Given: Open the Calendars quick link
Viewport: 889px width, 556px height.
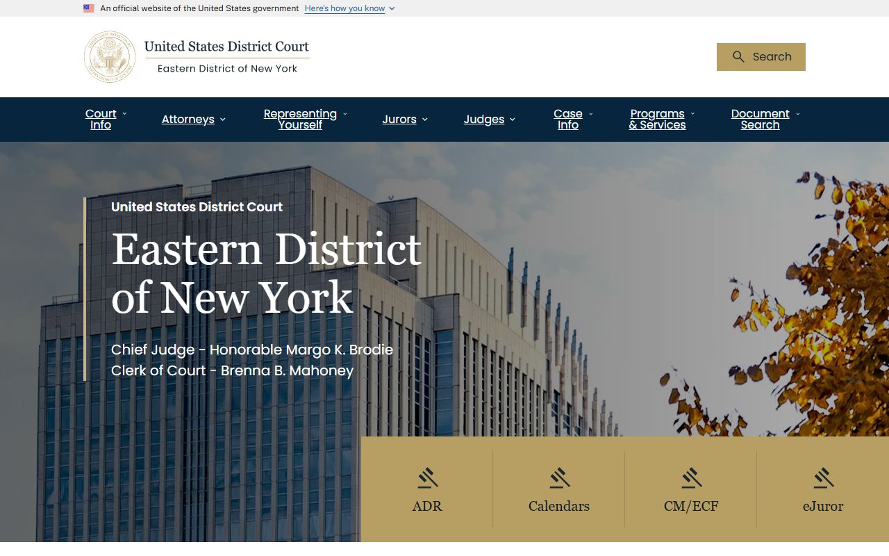Looking at the screenshot, I should 559,489.
